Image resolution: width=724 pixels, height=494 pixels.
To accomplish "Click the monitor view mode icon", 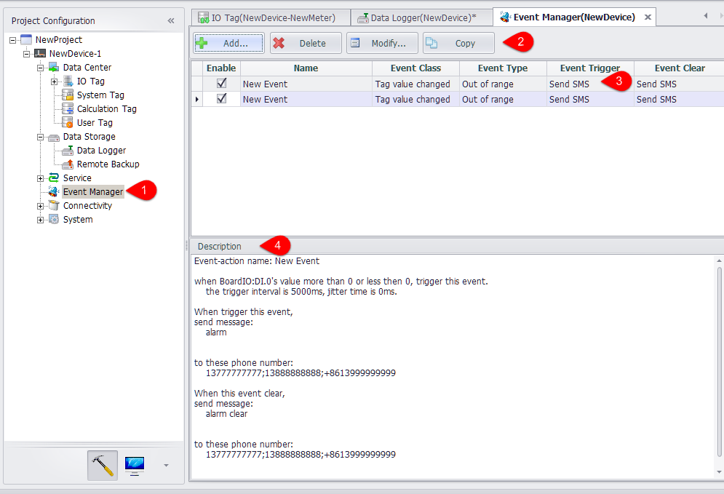I will (x=135, y=465).
